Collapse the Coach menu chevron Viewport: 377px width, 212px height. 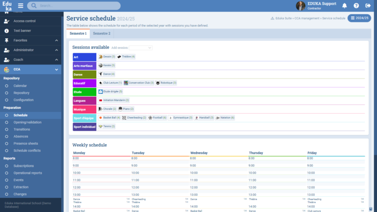(x=56, y=59)
